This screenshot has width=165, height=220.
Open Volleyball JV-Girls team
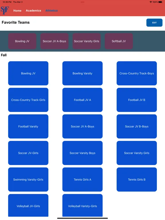point(28,205)
